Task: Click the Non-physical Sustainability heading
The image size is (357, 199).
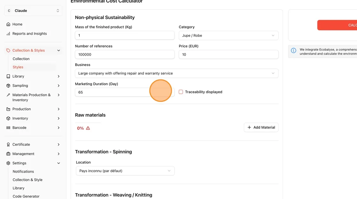Action: click(105, 17)
